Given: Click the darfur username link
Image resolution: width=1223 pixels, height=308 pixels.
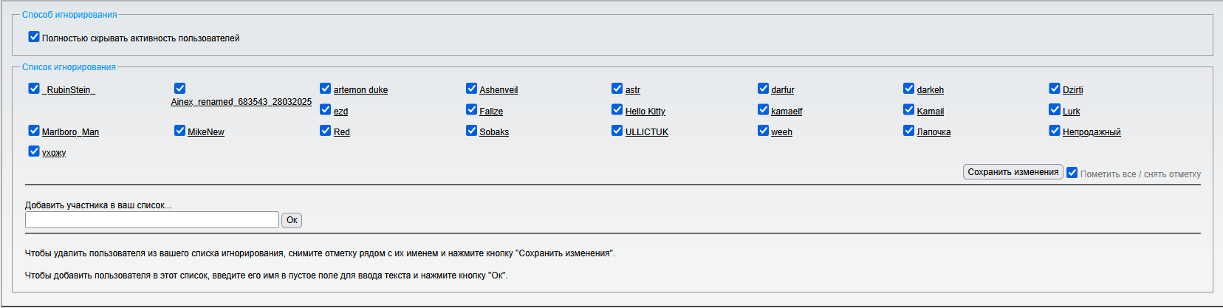Looking at the screenshot, I should coord(782,90).
